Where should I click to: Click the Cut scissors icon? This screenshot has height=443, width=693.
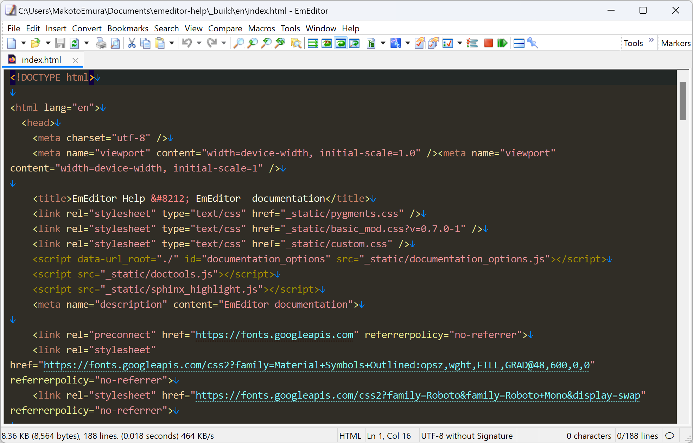(132, 43)
